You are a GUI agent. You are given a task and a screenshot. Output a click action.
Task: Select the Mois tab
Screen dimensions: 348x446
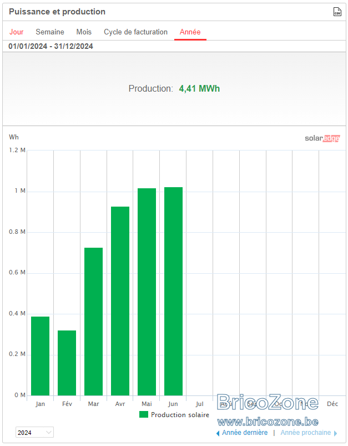84,32
